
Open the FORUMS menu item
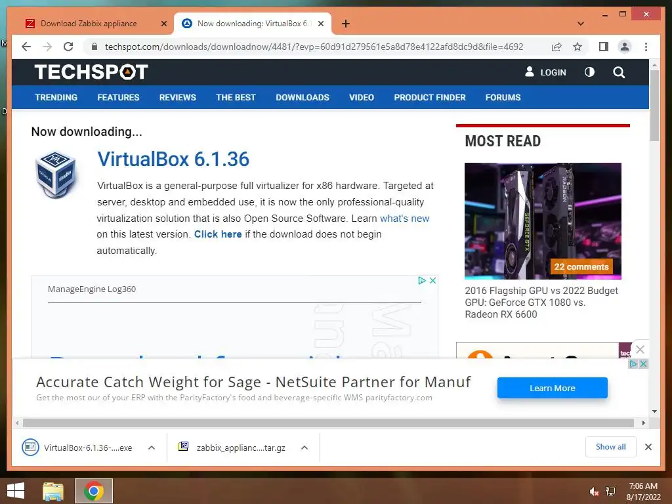503,97
